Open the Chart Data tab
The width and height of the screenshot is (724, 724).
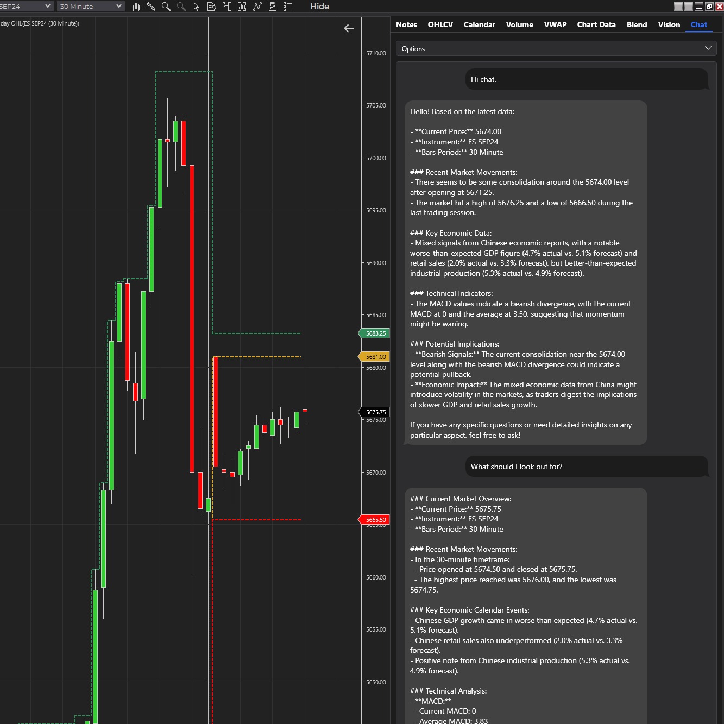596,24
